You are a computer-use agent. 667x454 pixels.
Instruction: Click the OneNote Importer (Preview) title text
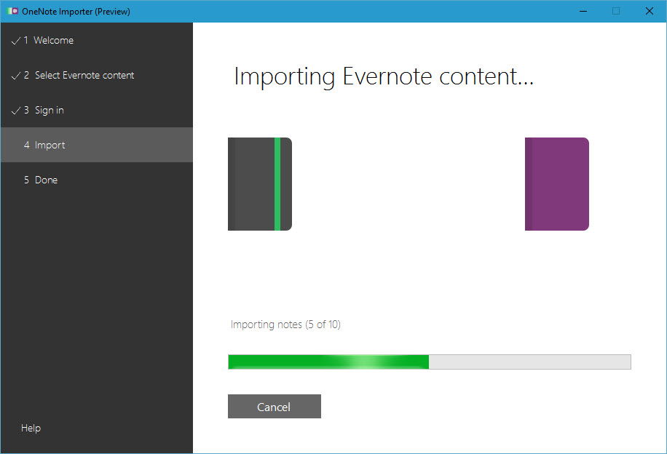click(75, 11)
